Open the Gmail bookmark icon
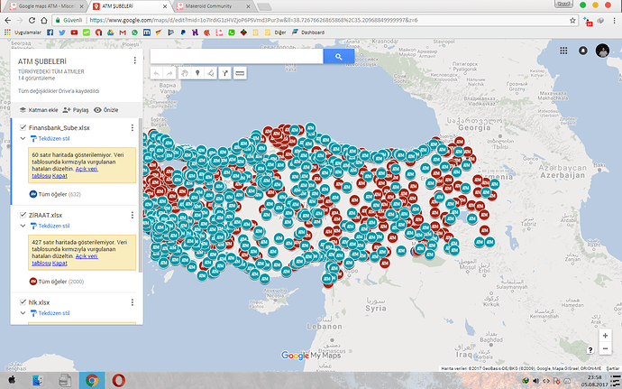Screen dimensions: 622x389 [x=123, y=32]
